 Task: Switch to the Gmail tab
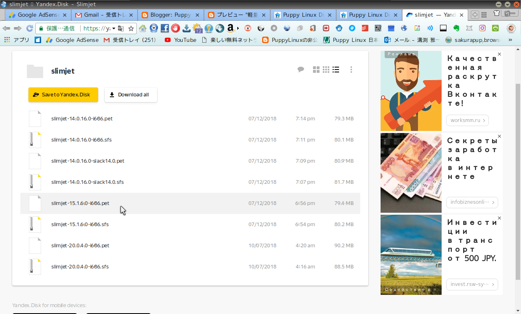105,15
